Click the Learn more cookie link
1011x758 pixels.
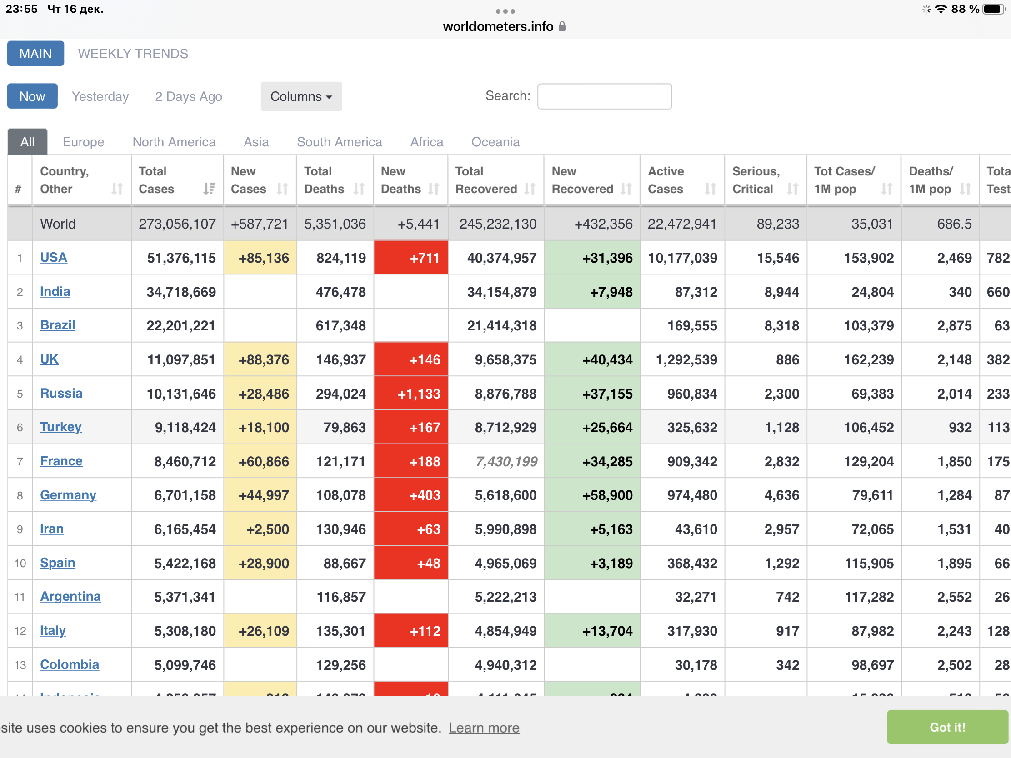pyautogui.click(x=484, y=728)
